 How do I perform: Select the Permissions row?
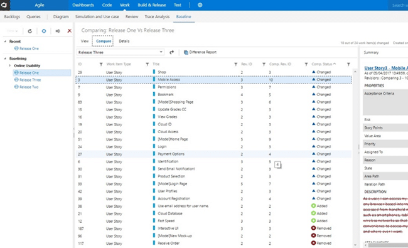point(213,87)
